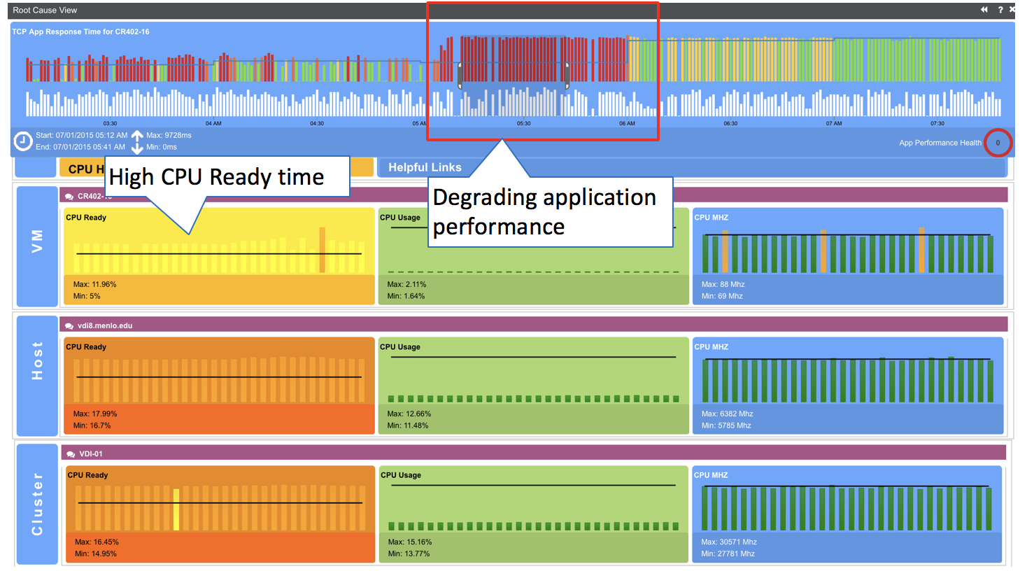Select the vertical Cluster section label
Screen dimensions: 1020x571
37,504
